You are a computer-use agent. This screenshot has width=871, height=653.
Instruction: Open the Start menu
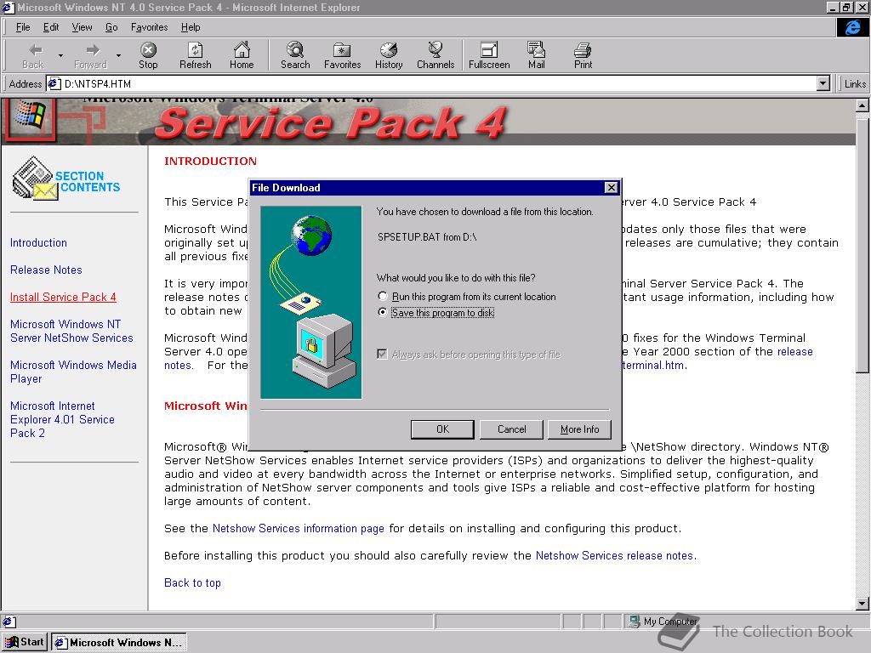(25, 642)
